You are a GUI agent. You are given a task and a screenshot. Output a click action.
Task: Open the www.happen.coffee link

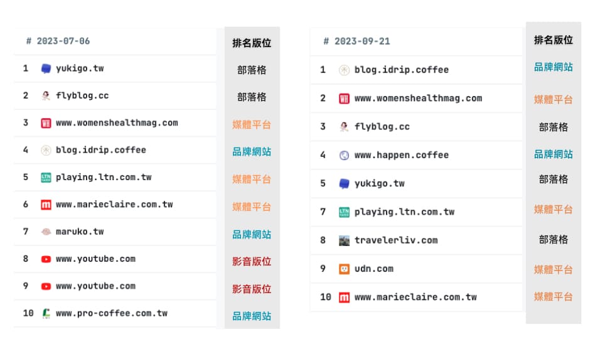[x=401, y=155]
